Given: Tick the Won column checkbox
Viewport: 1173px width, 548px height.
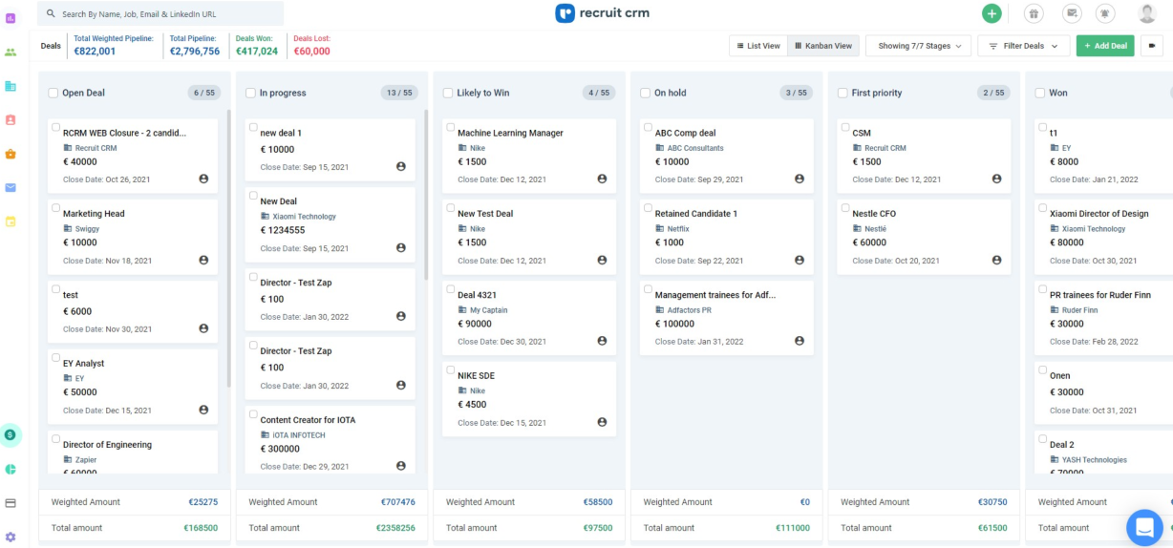Looking at the screenshot, I should pyautogui.click(x=1040, y=93).
